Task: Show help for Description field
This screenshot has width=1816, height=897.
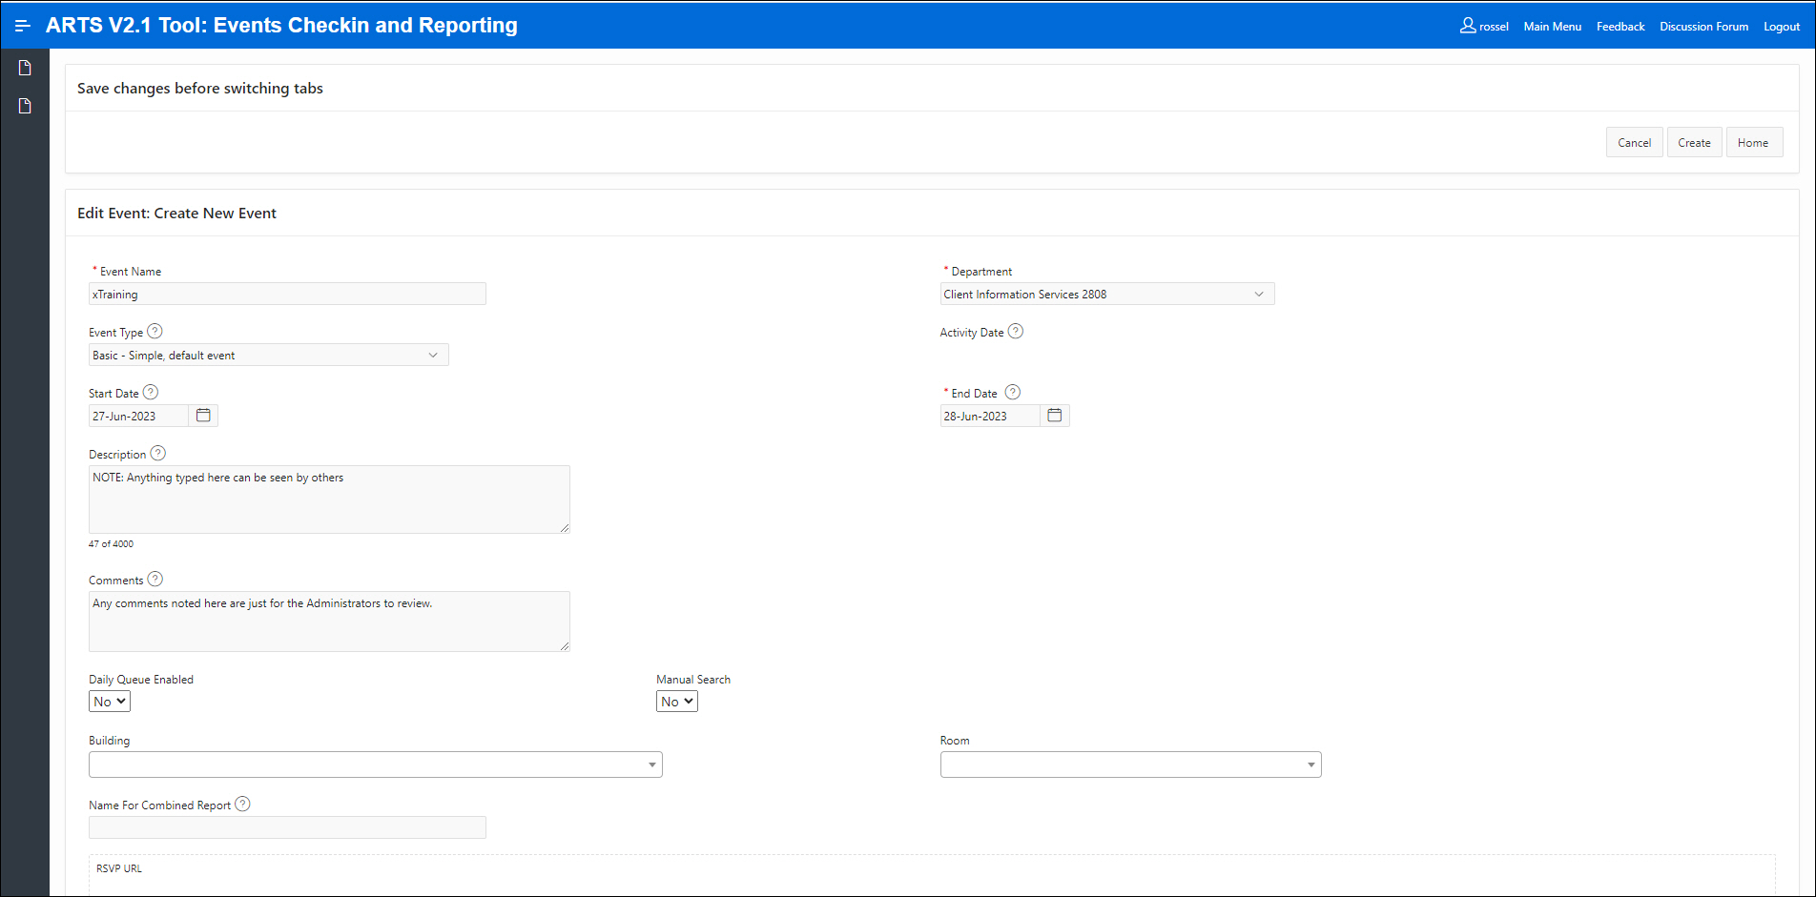Action: point(158,454)
